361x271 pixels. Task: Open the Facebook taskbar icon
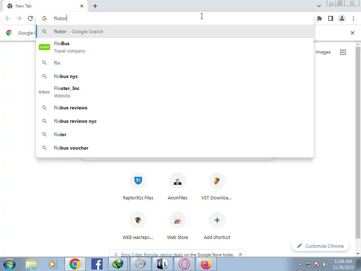pyautogui.click(x=97, y=264)
